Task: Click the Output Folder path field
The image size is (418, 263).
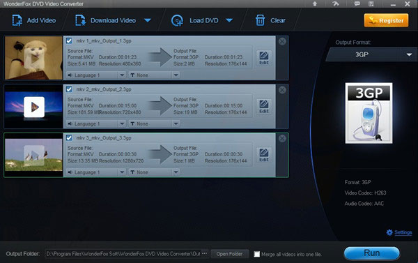Action: 123,254
